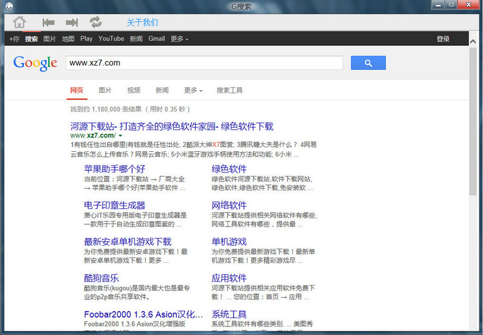Switch to the 视频 results tab
The width and height of the screenshot is (483, 335).
pyautogui.click(x=133, y=90)
